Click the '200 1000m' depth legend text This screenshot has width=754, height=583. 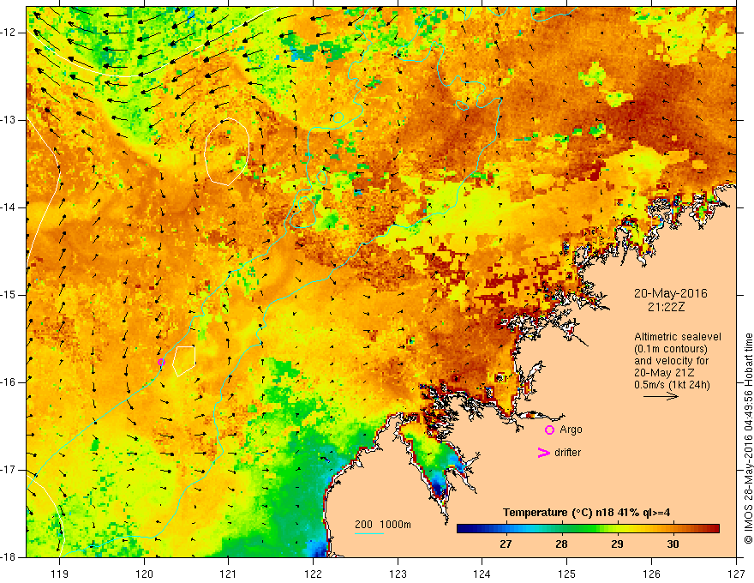coord(383,525)
